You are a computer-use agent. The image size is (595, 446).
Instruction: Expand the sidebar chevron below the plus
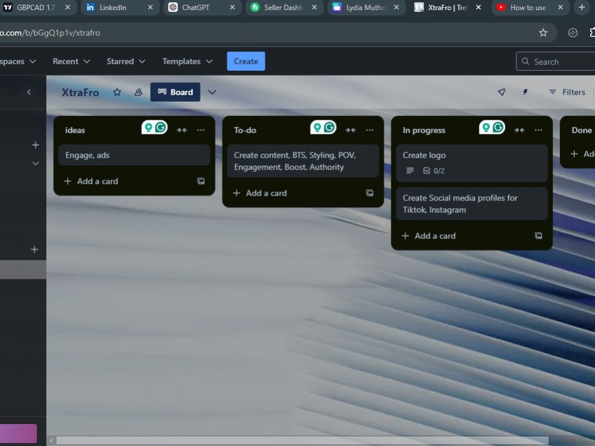point(35,164)
